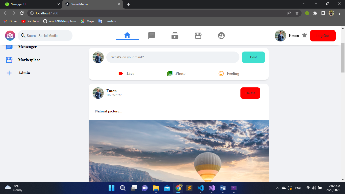The width and height of the screenshot is (345, 194).
Task: Open File Explorer from taskbar
Action: pyautogui.click(x=156, y=188)
